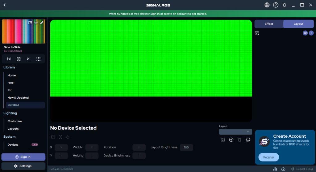
Task: Open the Pro effects section
Action: (10, 90)
